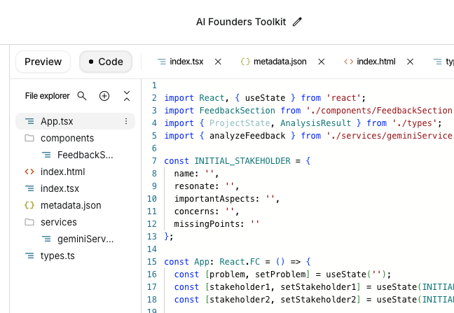Screen dimensions: 454x313
Task: Click ProjectState on line 4
Action: click(240, 123)
